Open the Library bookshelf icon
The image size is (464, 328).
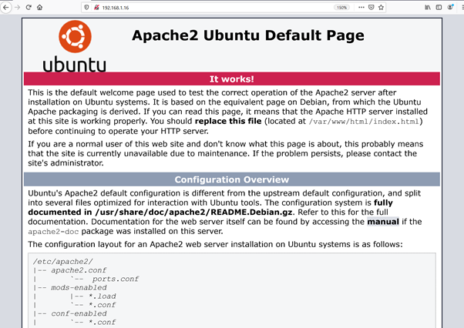pyautogui.click(x=427, y=7)
